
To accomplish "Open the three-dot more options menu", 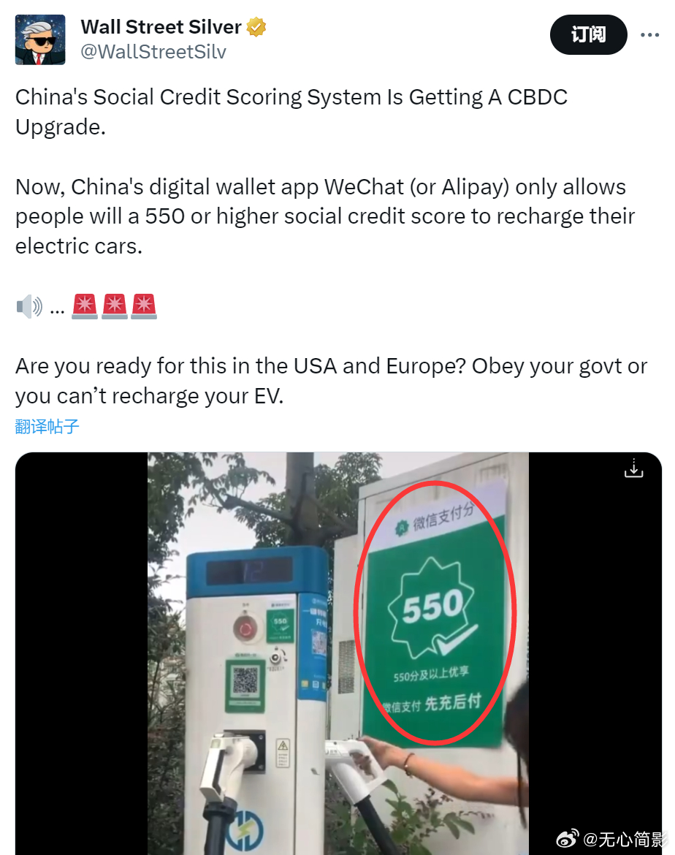I will coord(649,35).
